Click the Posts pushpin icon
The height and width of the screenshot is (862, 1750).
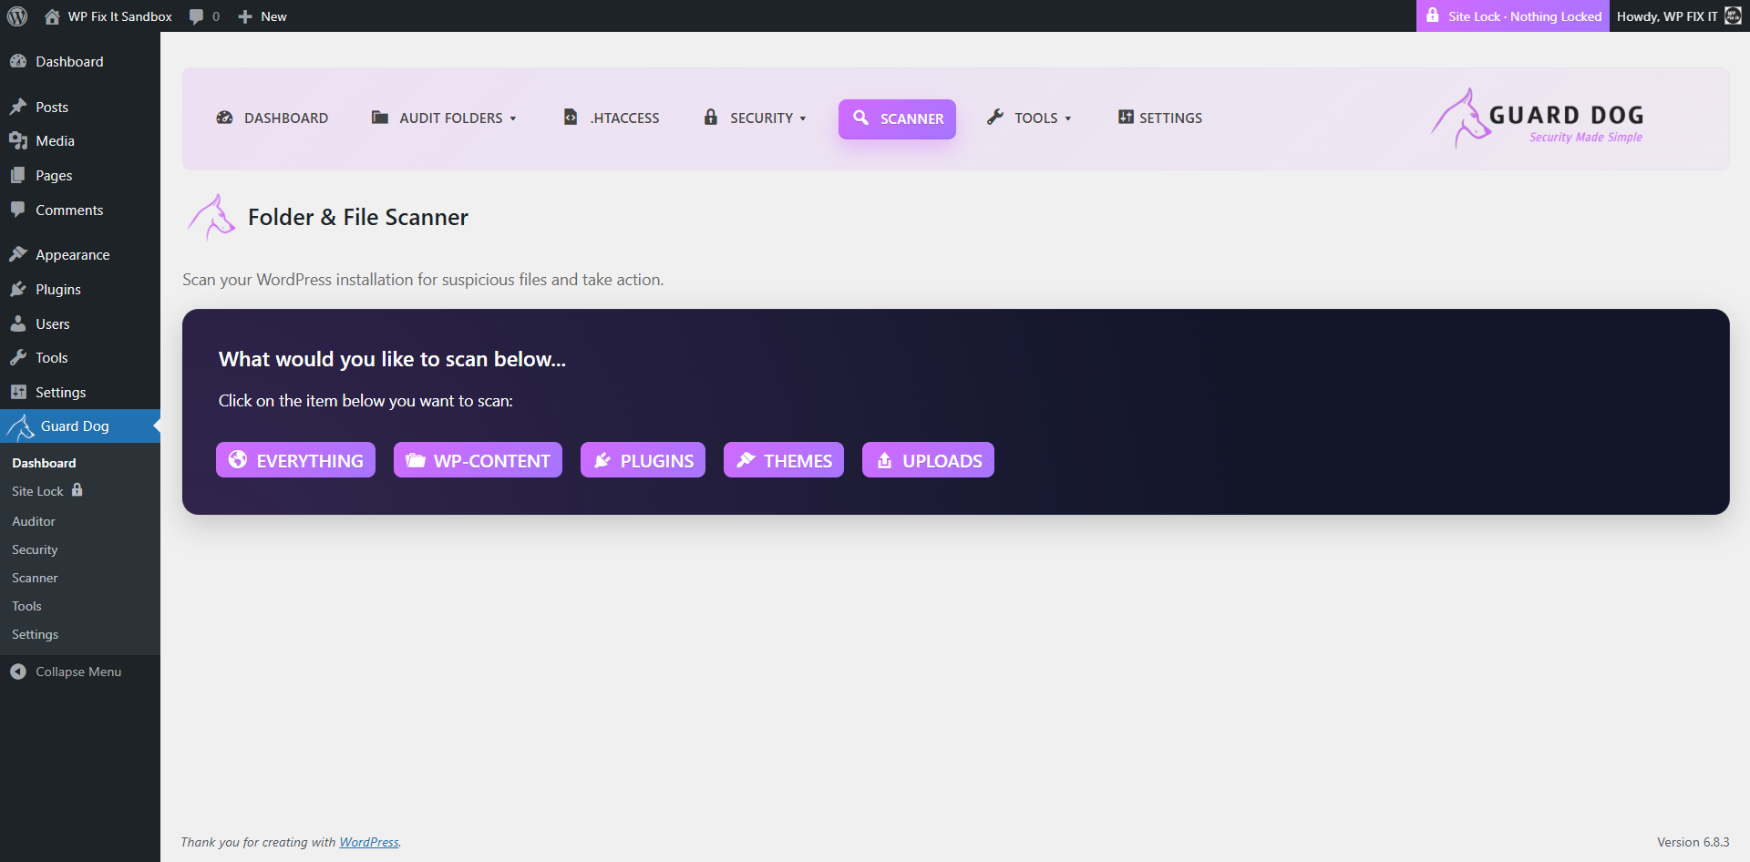tap(18, 107)
